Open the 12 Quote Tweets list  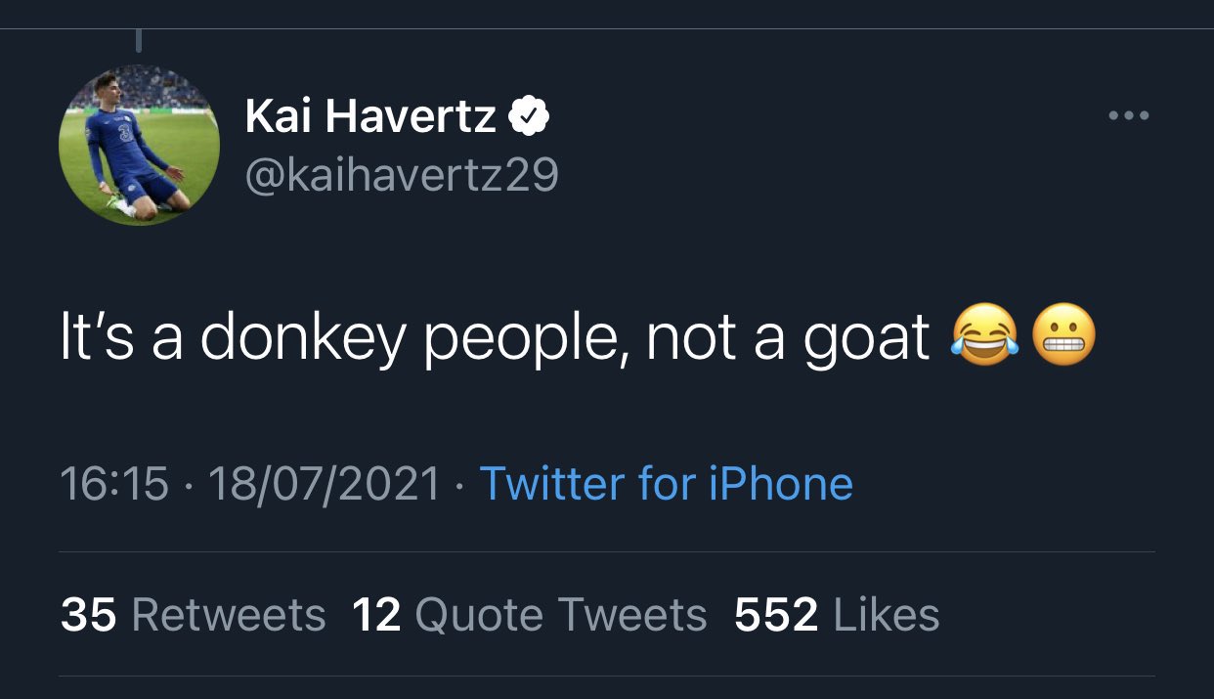pyautogui.click(x=529, y=615)
